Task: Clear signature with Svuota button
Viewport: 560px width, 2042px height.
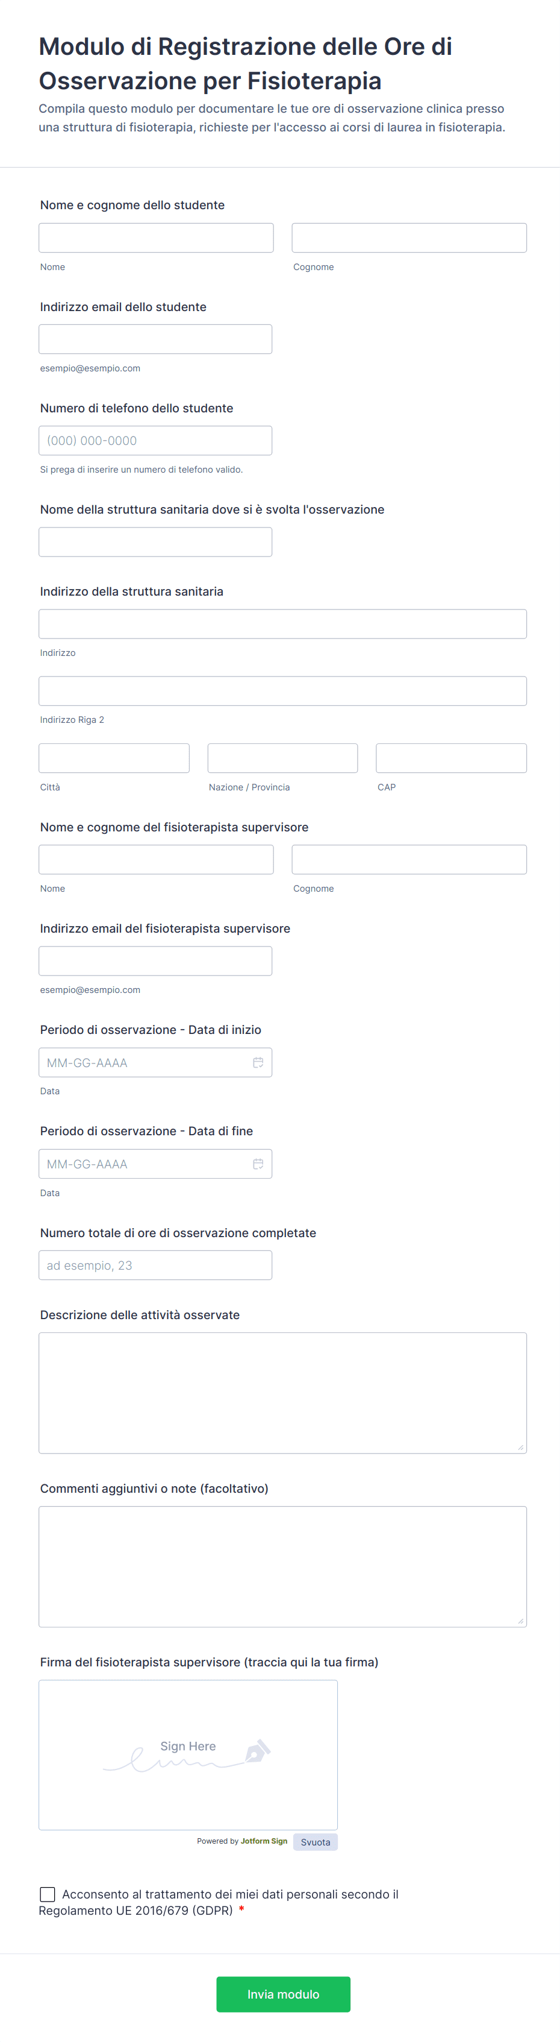Action: click(316, 1841)
